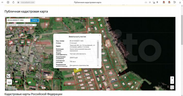Click parcel labeled 1479 on map

tap(108, 67)
